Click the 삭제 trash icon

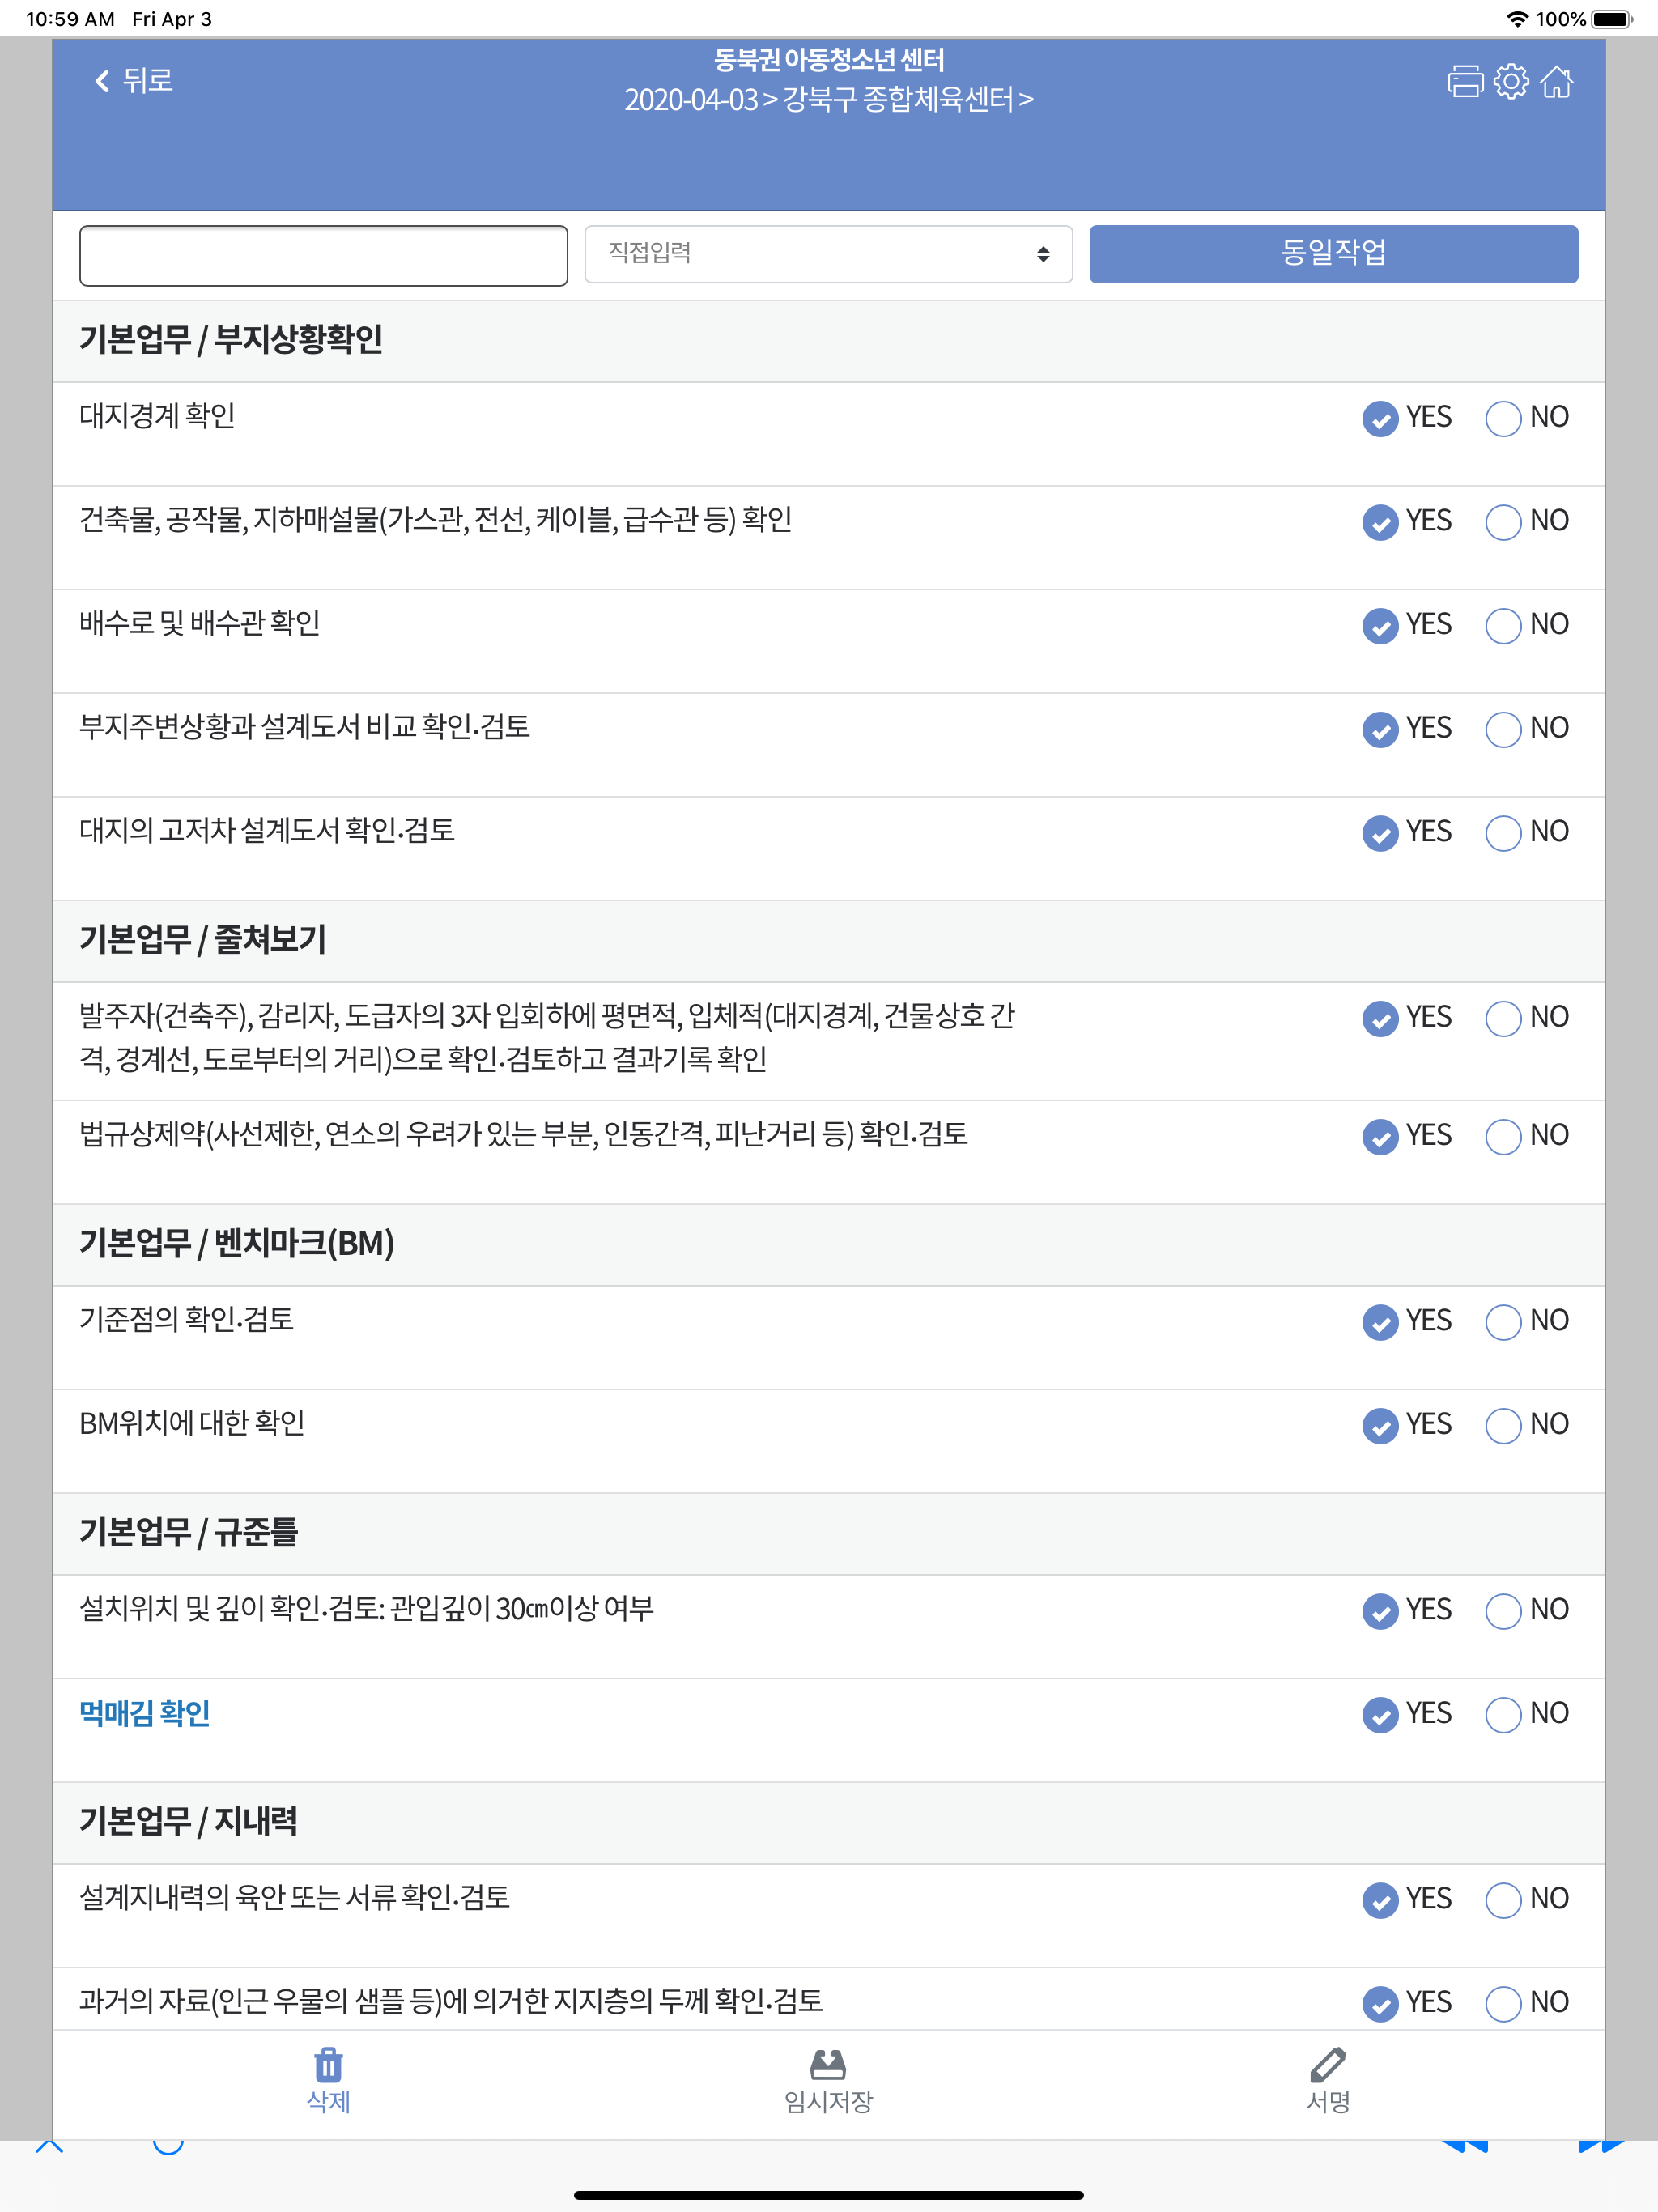tap(328, 2064)
